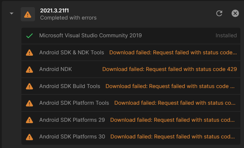Viewport: 244px width, 148px height.
Task: Retry the 2021.3.21f1 installation
Action: pyautogui.click(x=219, y=13)
